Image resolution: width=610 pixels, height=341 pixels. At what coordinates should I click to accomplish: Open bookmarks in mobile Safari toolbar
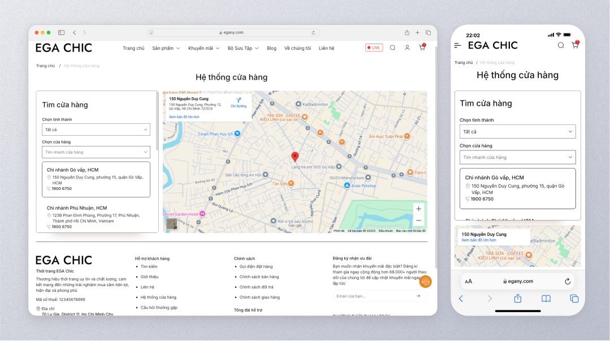(x=546, y=299)
